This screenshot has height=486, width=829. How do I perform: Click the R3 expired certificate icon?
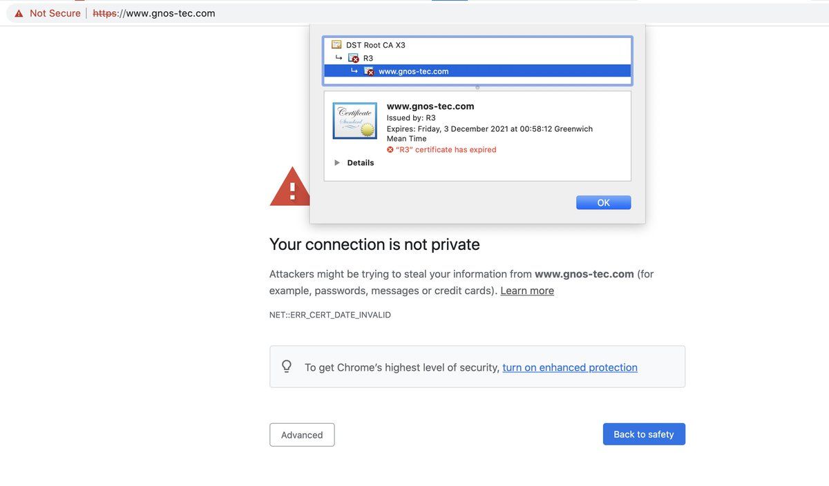pyautogui.click(x=354, y=58)
